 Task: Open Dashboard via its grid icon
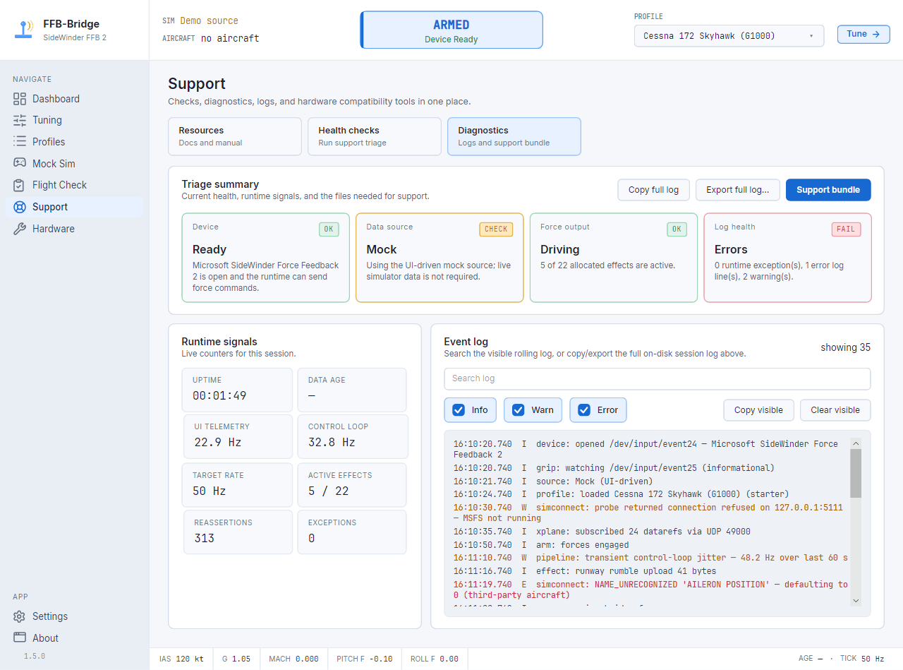click(20, 99)
